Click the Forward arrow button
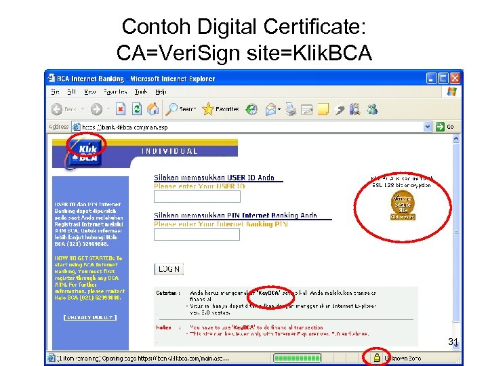The image size is (488, 366). pos(96,109)
